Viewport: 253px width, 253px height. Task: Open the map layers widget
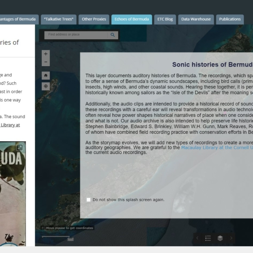point(220,238)
